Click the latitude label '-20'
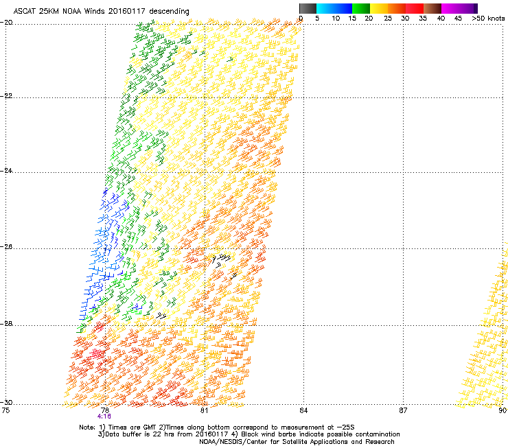 coord(6,23)
